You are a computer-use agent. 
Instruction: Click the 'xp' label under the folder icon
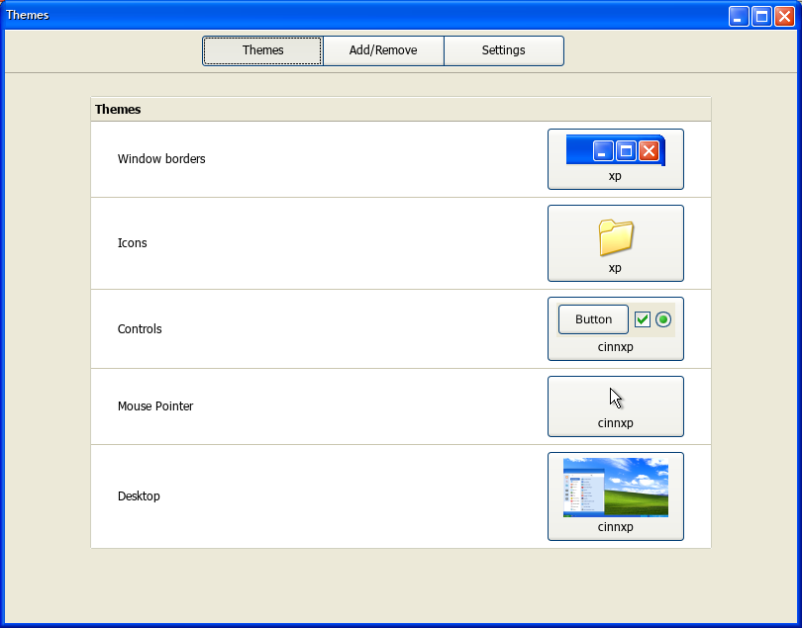615,268
